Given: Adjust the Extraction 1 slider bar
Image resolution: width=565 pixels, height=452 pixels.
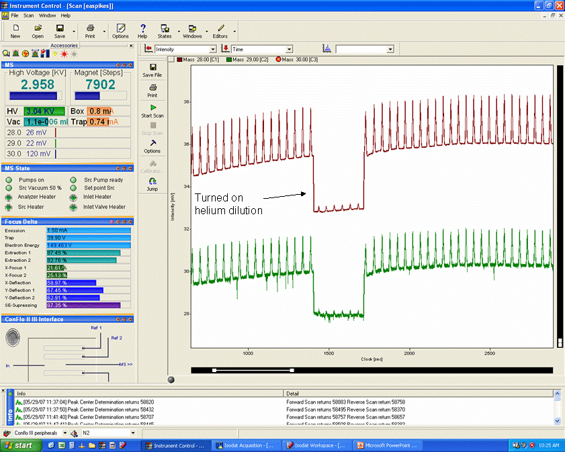Looking at the screenshot, I should [88, 253].
